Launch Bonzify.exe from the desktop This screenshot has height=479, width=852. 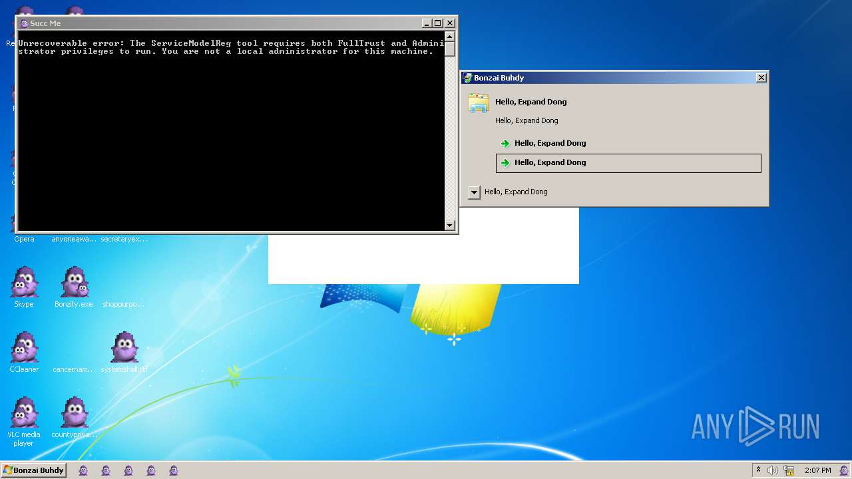[x=74, y=287]
